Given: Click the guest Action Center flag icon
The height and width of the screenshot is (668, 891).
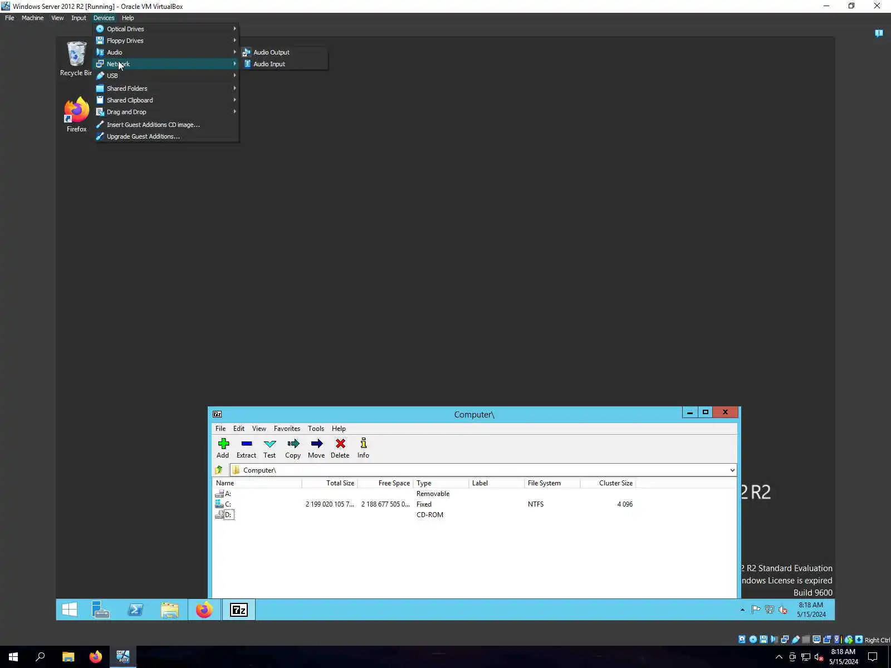Looking at the screenshot, I should pyautogui.click(x=756, y=610).
